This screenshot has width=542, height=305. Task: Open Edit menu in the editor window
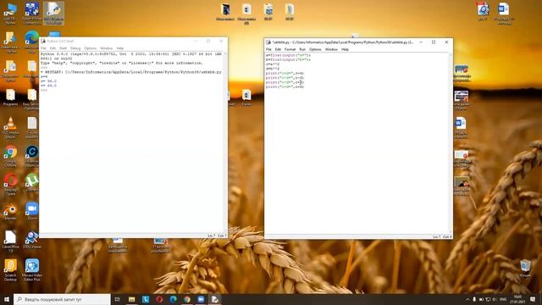pyautogui.click(x=278, y=49)
